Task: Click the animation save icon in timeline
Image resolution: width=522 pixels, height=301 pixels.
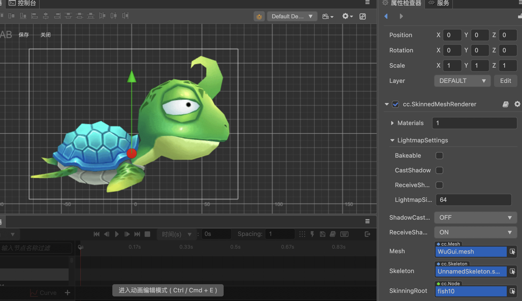Action: tap(323, 234)
